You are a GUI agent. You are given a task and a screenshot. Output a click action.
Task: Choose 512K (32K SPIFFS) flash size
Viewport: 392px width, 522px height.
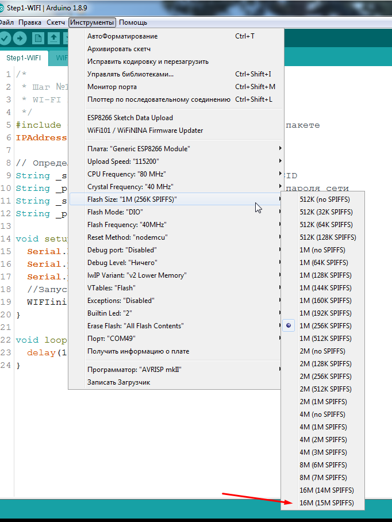(323, 212)
